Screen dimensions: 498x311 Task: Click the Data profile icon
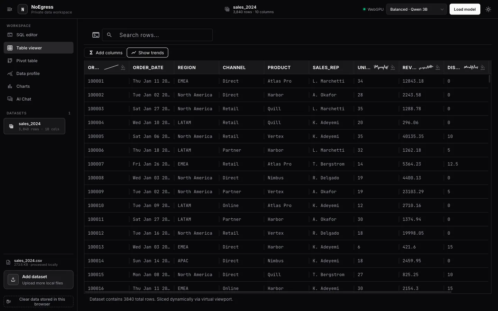tap(10, 74)
